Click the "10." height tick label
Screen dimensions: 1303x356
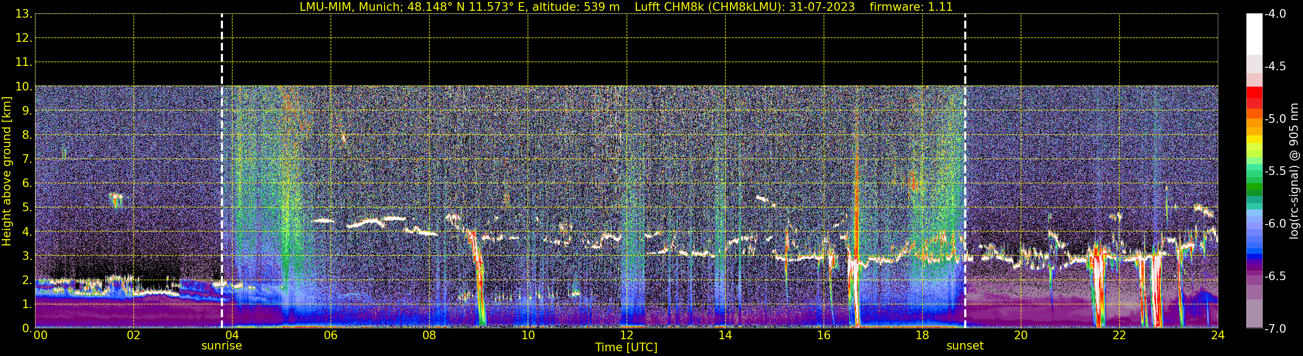(x=23, y=87)
